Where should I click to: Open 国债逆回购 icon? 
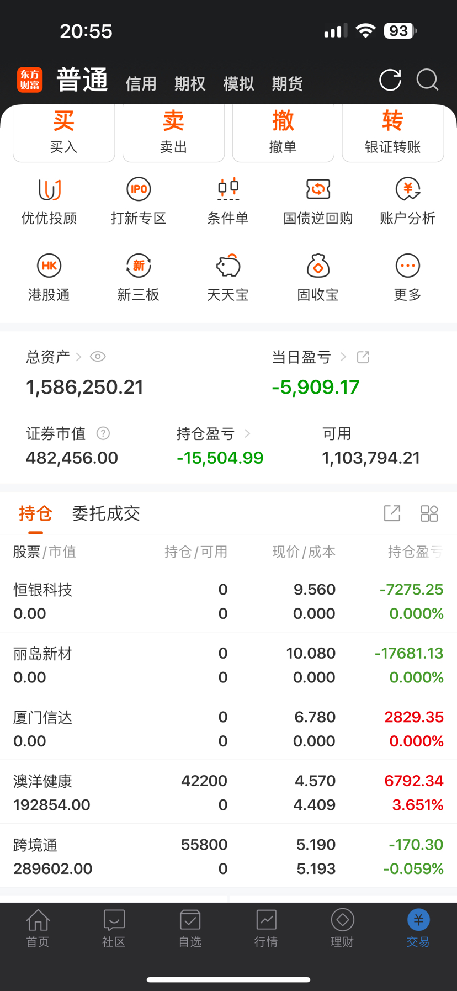(318, 189)
